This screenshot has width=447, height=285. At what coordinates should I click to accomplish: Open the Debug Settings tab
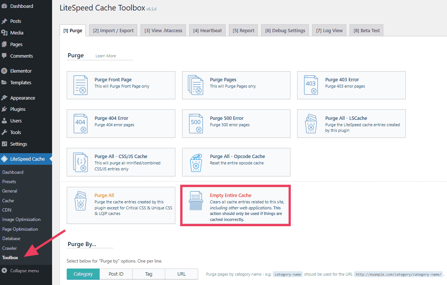(285, 30)
